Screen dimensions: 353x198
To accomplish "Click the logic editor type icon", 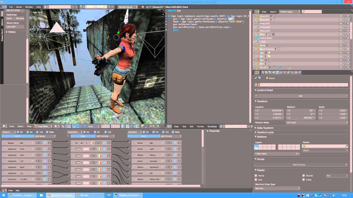I will pos(4,190).
